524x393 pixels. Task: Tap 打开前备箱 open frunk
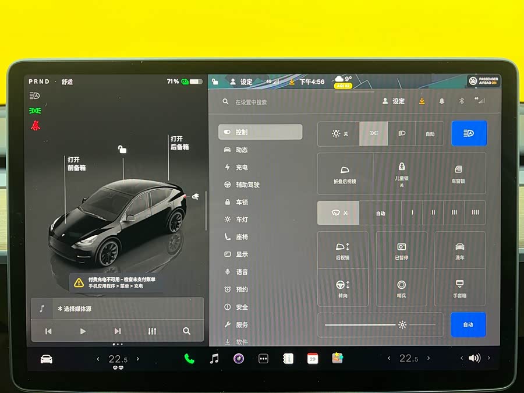[76, 164]
